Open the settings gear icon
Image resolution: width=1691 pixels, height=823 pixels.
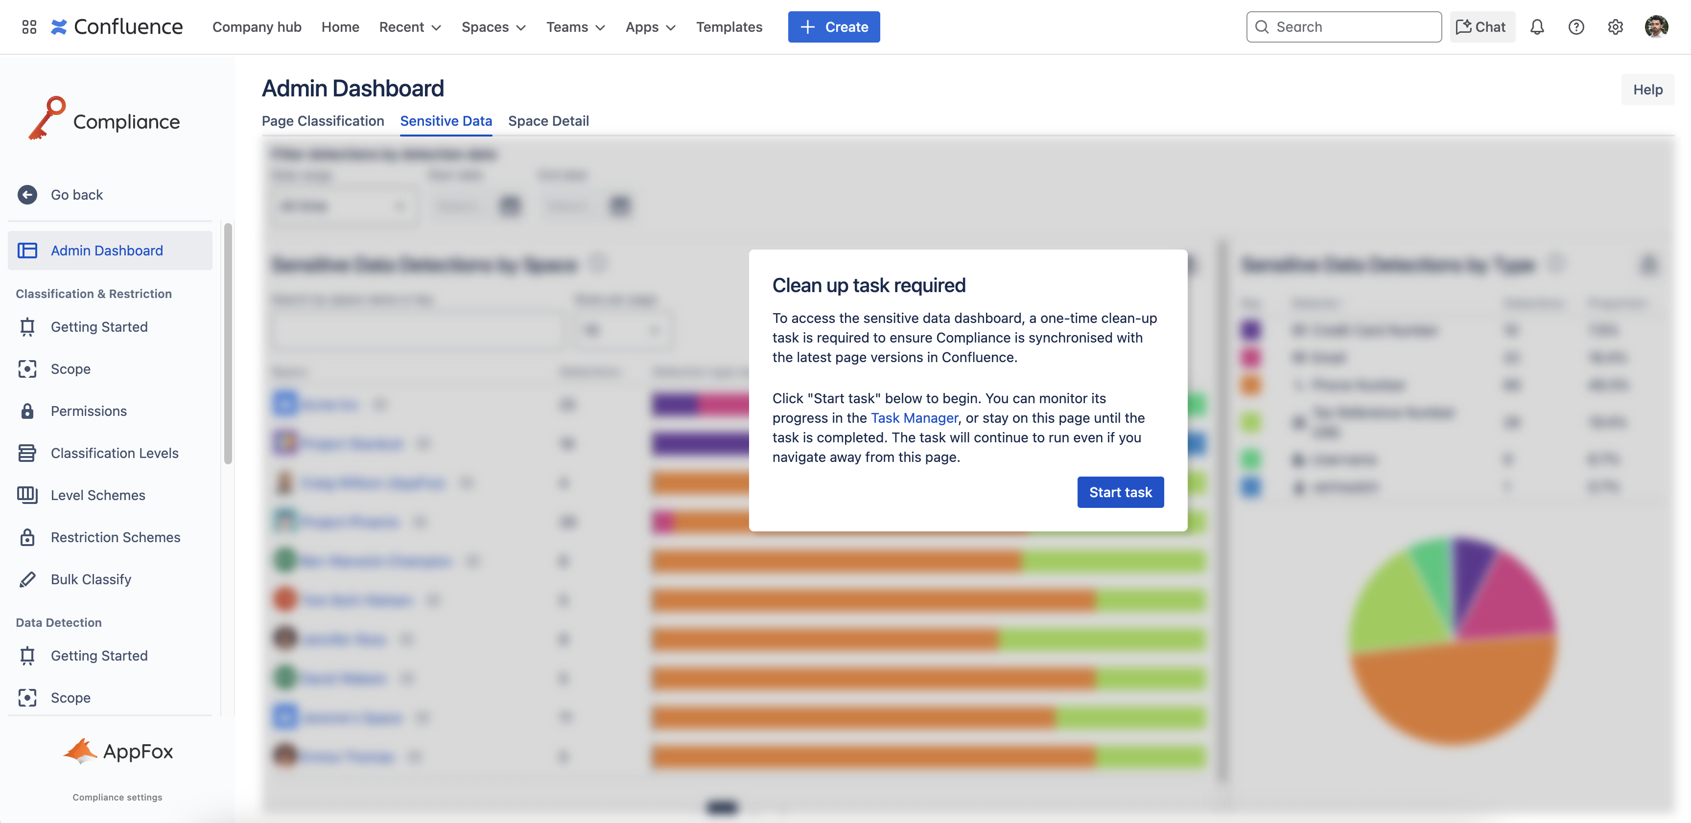coord(1615,27)
